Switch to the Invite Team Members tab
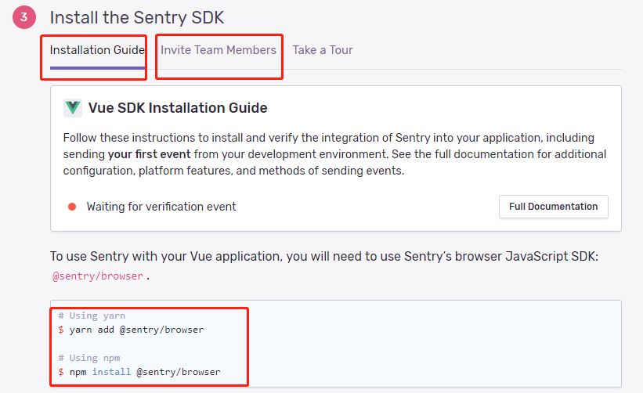This screenshot has height=393, width=643. point(219,50)
